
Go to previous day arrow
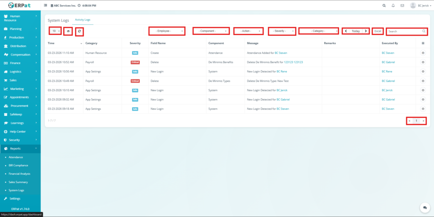(346, 31)
